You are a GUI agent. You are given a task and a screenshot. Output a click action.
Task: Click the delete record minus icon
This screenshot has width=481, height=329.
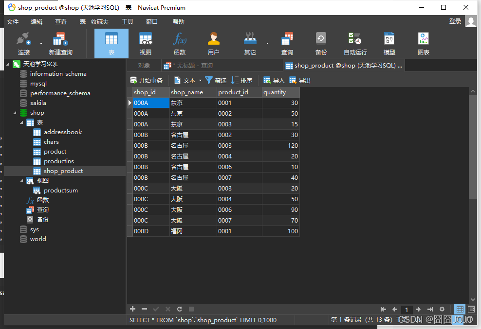tap(145, 309)
